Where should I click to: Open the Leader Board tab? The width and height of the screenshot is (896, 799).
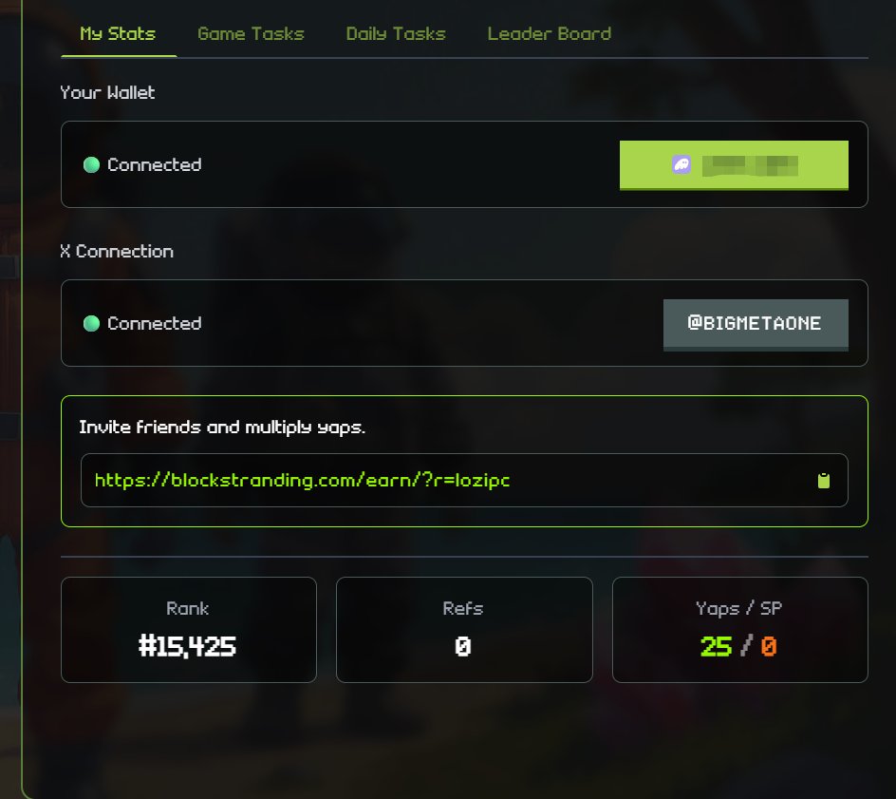(x=550, y=34)
